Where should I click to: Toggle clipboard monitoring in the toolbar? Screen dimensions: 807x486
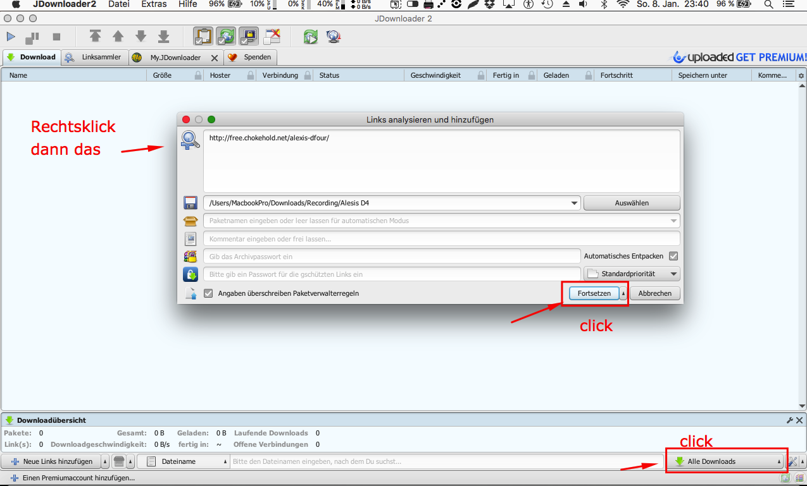(203, 37)
